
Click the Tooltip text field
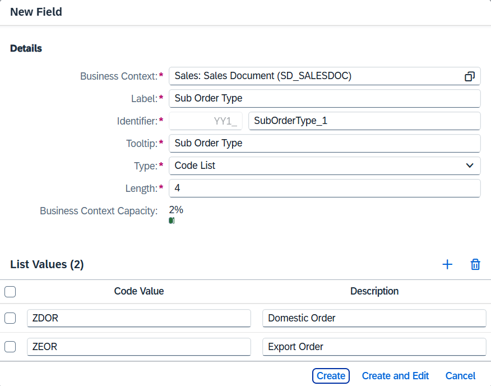click(x=324, y=143)
